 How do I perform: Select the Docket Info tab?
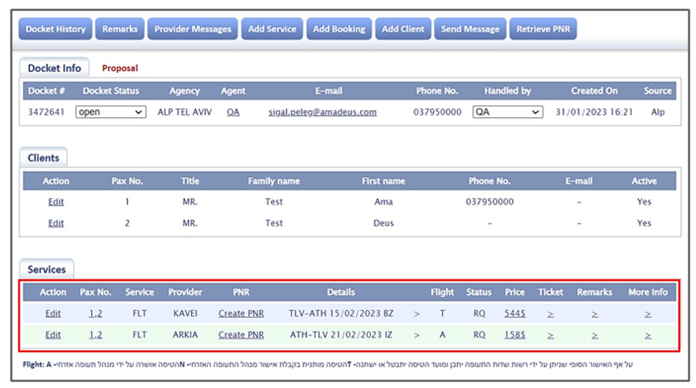click(x=54, y=68)
